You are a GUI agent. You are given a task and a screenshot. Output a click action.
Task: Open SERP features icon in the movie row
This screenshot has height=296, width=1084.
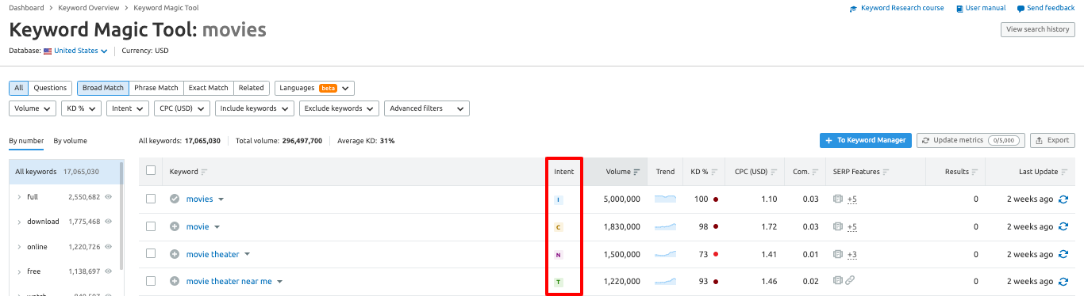pyautogui.click(x=838, y=227)
